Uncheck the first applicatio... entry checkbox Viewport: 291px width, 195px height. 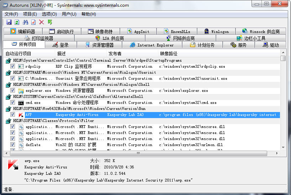tap(12, 126)
